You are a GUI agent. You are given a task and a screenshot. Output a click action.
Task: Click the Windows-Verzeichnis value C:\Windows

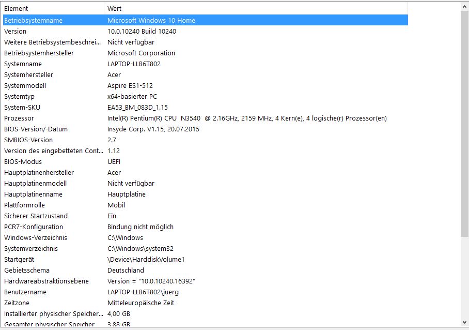click(125, 238)
